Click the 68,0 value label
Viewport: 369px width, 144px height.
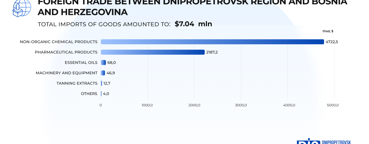[112, 62]
